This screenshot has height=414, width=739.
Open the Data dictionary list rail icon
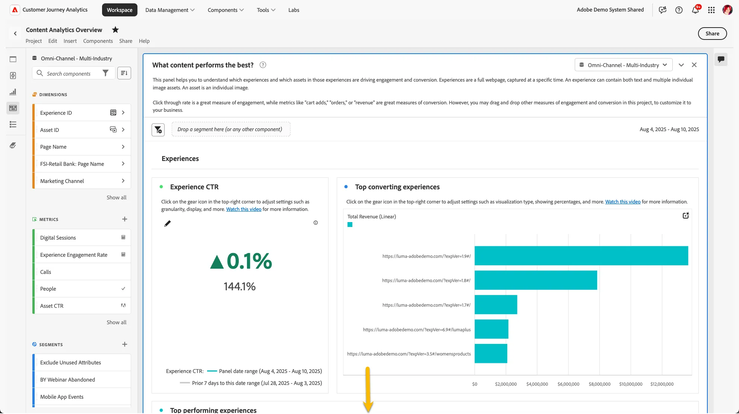(13, 124)
